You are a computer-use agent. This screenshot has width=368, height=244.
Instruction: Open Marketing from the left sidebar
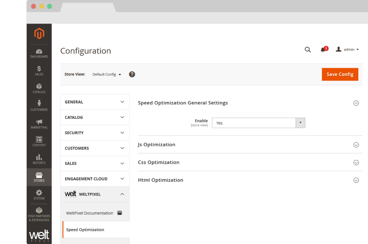pyautogui.click(x=39, y=123)
